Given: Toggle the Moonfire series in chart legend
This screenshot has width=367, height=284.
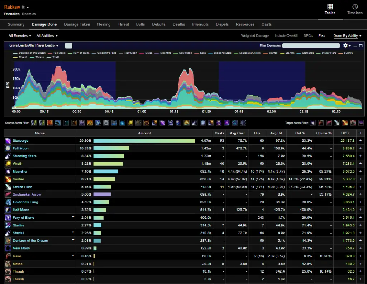Looking at the screenshot, I should click(163, 53).
